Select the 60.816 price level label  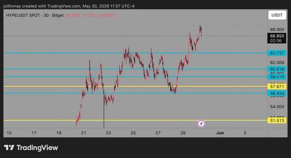(x=277, y=69)
